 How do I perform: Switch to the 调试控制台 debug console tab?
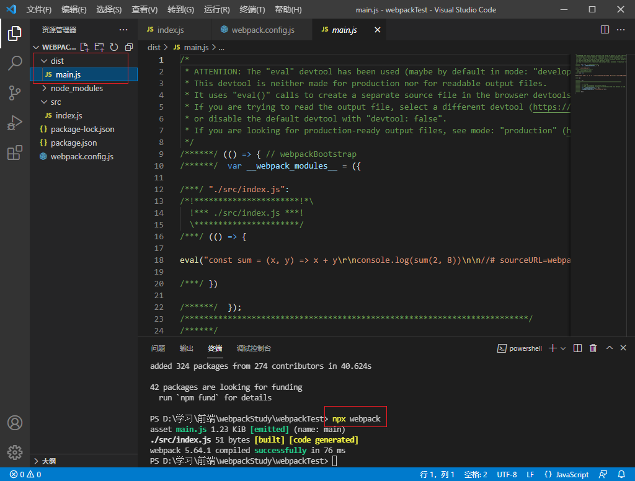click(x=254, y=348)
